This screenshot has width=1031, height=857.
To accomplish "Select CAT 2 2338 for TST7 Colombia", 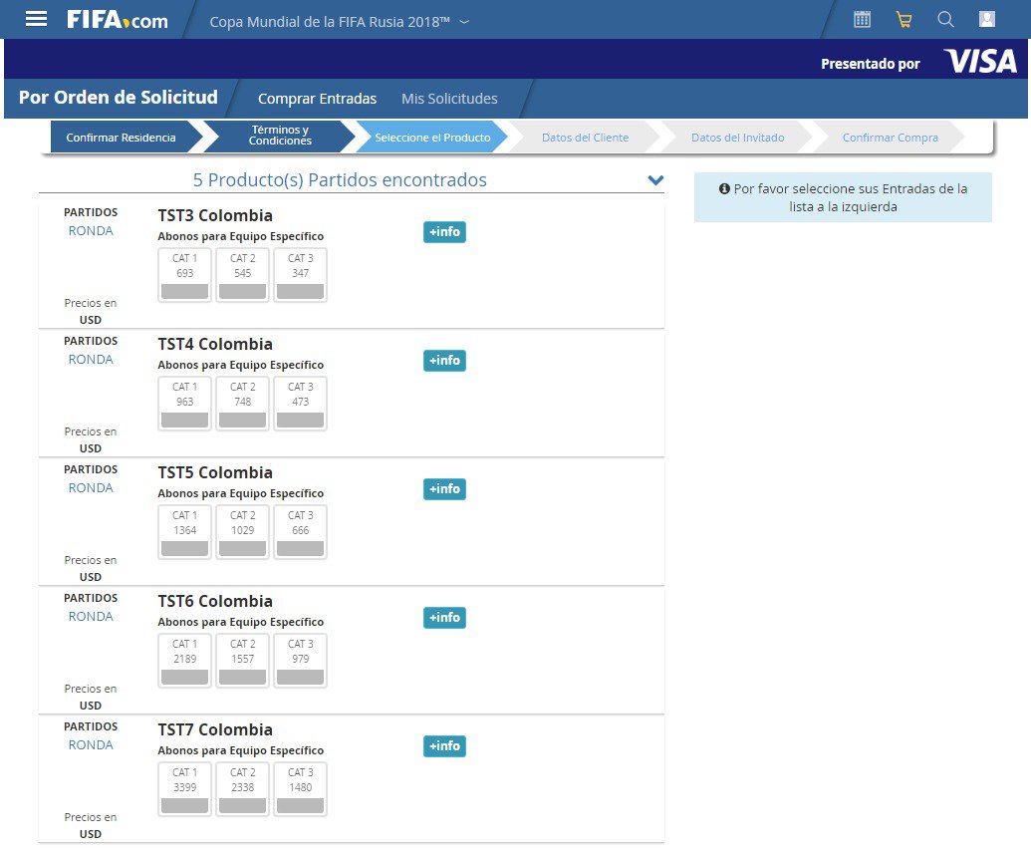I will (x=243, y=789).
